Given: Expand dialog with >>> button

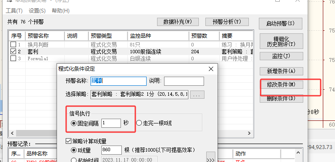Looking at the screenshot, I should [x=211, y=157].
